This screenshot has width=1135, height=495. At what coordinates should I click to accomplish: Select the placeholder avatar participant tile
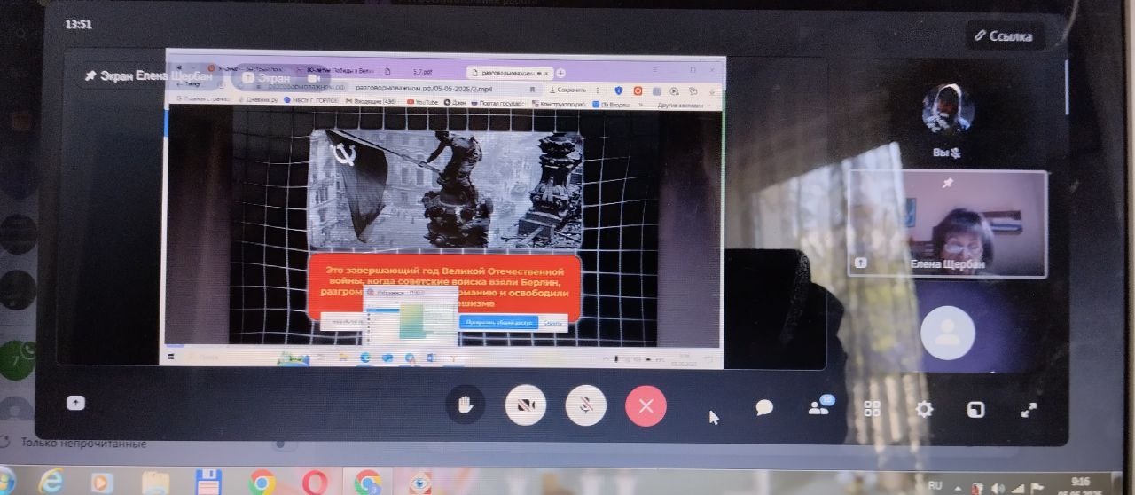click(x=948, y=333)
